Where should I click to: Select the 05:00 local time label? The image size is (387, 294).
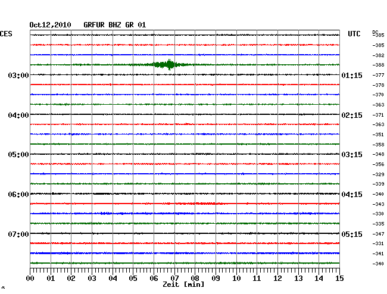tap(18, 155)
